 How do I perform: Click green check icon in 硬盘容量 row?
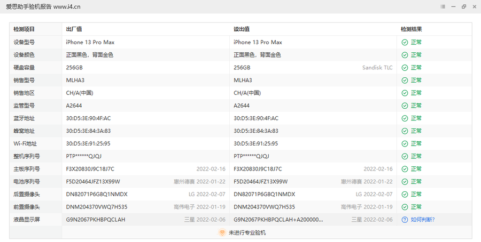(x=405, y=68)
